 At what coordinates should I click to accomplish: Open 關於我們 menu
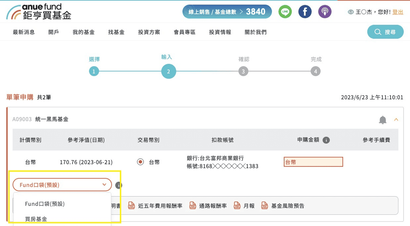click(256, 32)
